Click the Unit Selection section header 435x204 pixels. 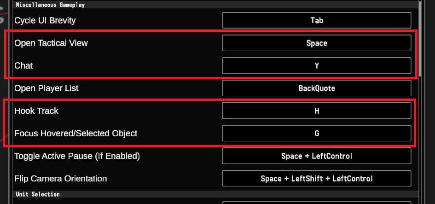pos(38,194)
